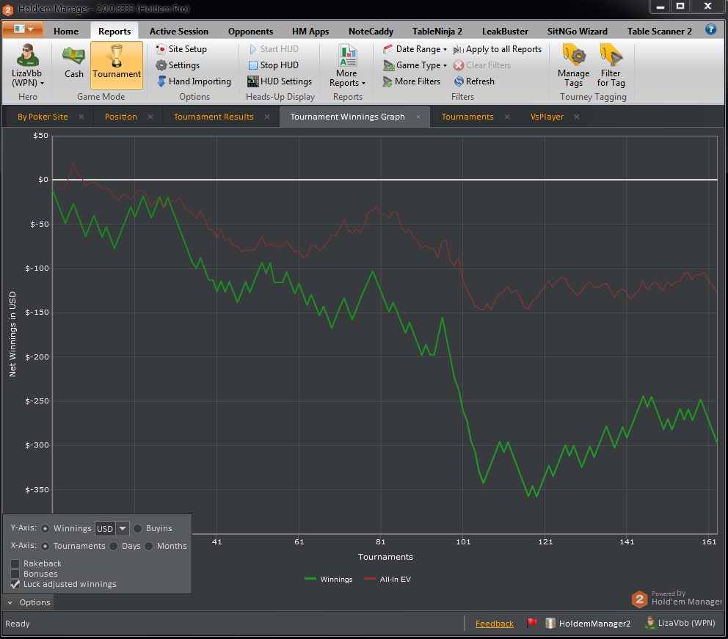Click the LizaVbb hero avatar icon
The width and height of the screenshot is (728, 639).
pos(27,55)
